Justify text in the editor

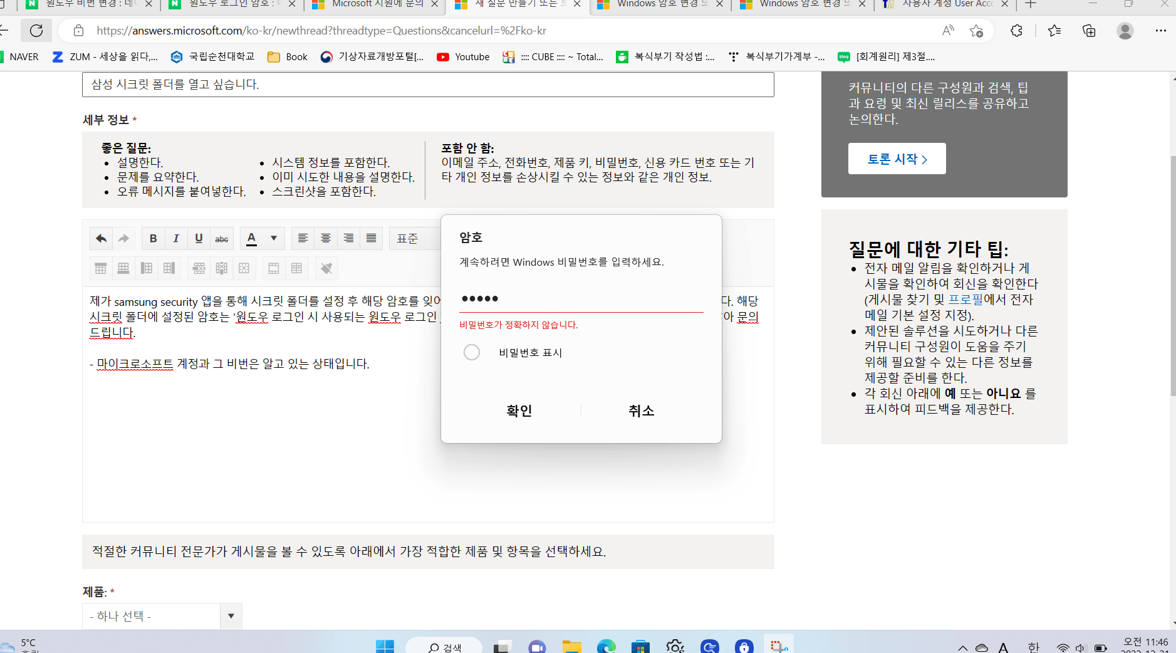pos(372,238)
